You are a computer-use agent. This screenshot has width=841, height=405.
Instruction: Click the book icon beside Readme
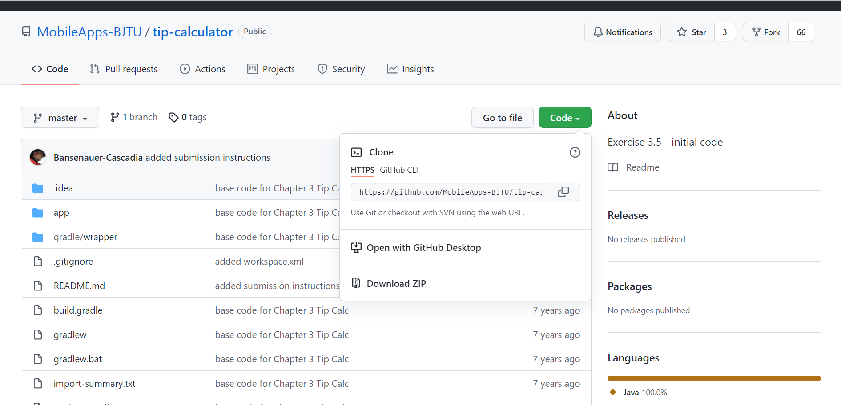pos(613,167)
